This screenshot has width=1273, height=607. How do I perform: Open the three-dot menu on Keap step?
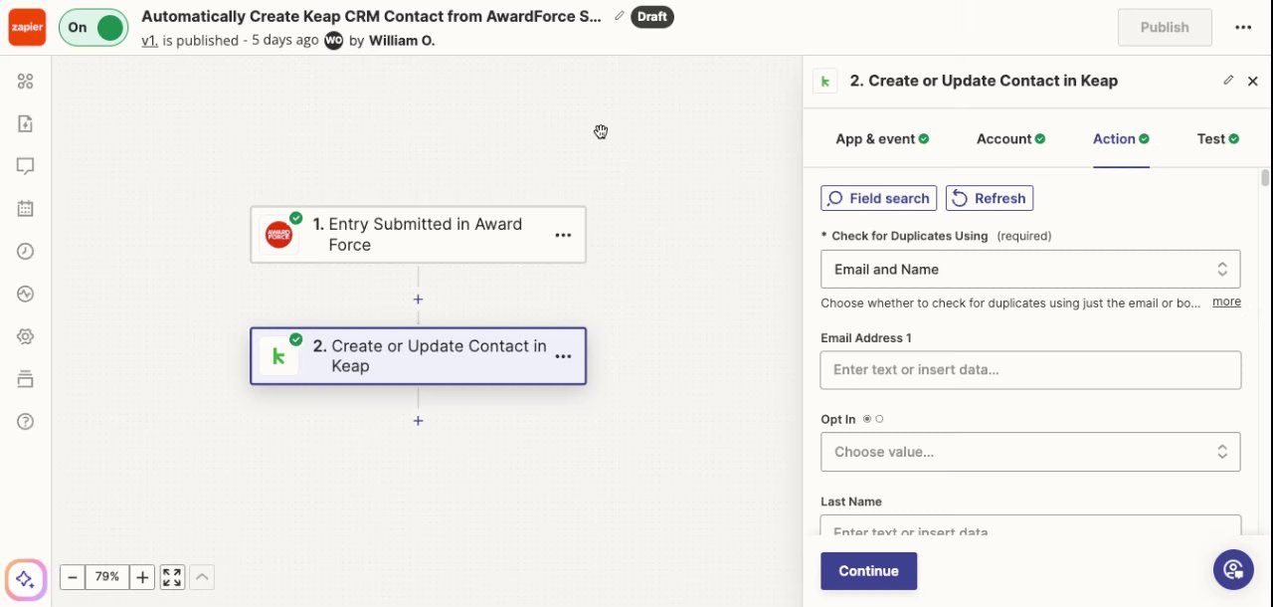click(x=563, y=356)
